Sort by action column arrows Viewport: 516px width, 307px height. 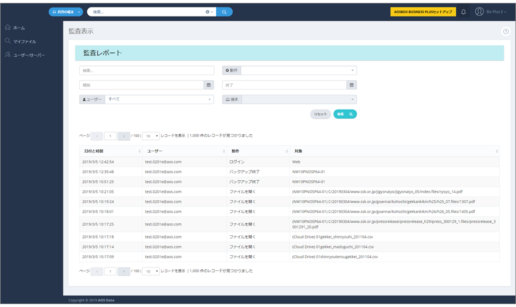pyautogui.click(x=287, y=151)
